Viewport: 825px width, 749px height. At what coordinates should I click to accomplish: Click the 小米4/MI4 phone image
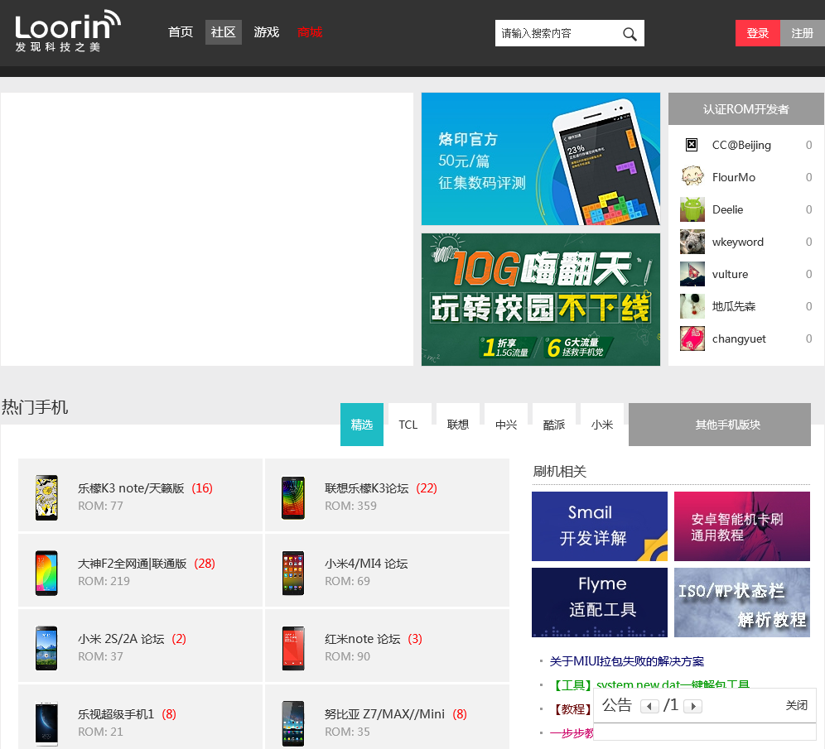click(293, 573)
